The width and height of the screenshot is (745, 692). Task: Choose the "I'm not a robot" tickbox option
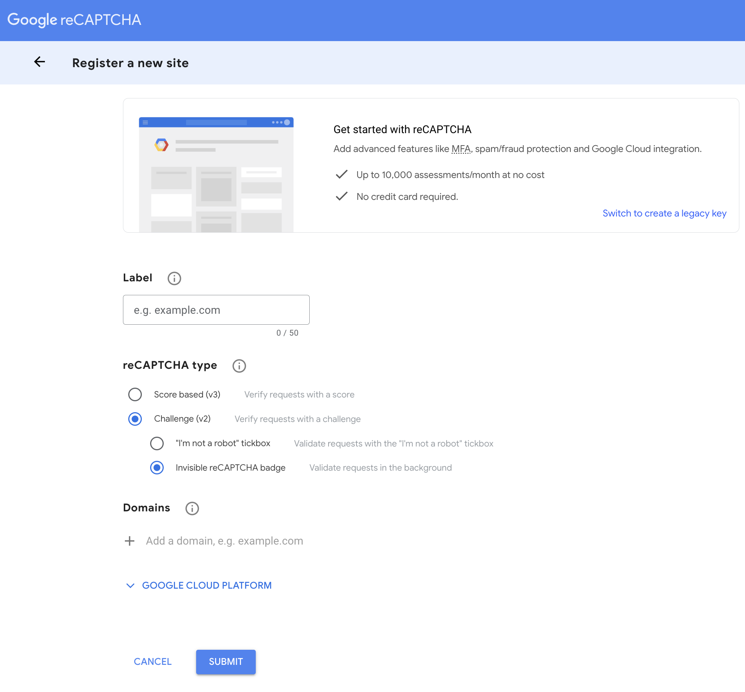click(157, 443)
